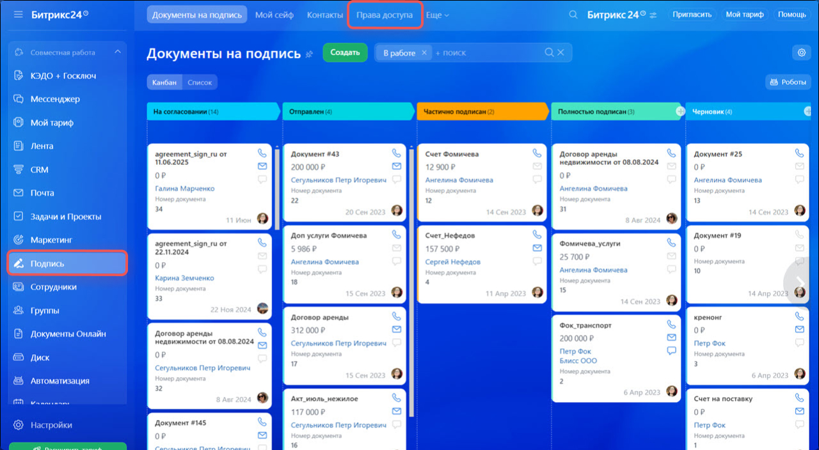Click the phone icon on Счет Фомичева card
The width and height of the screenshot is (819, 450).
point(537,153)
